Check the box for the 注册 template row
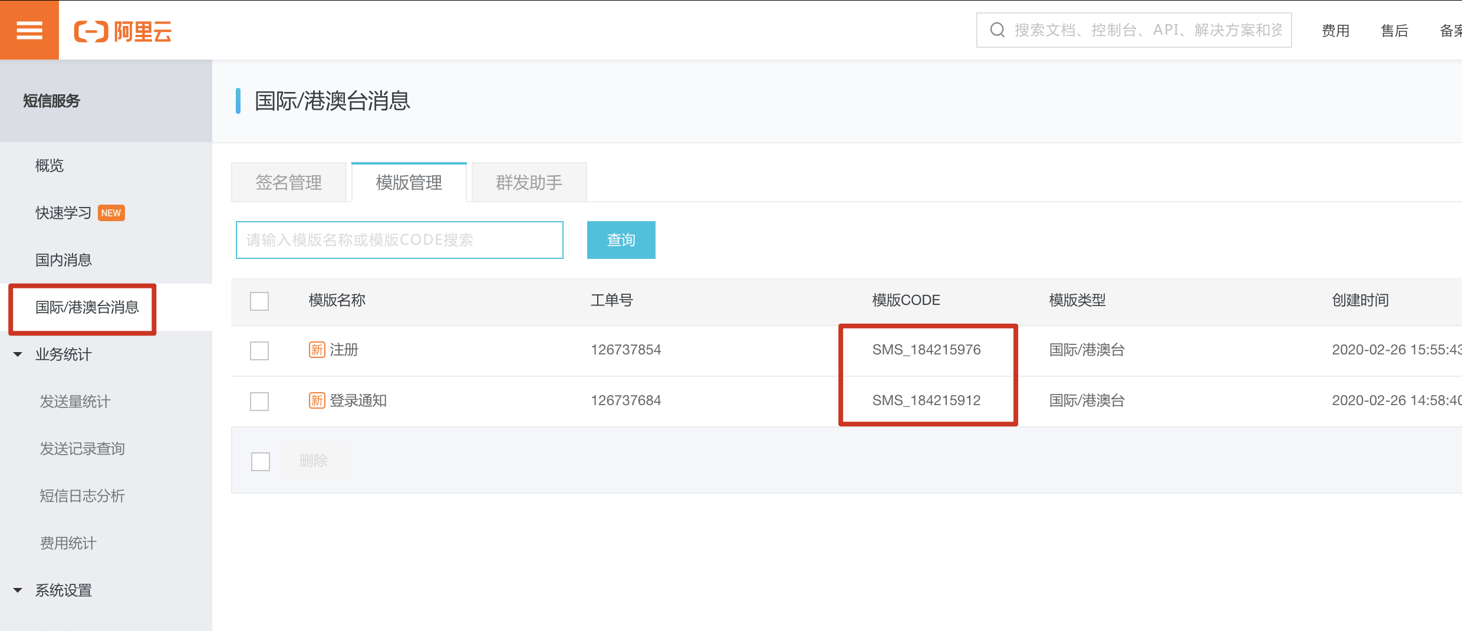Image resolution: width=1462 pixels, height=631 pixels. (259, 351)
